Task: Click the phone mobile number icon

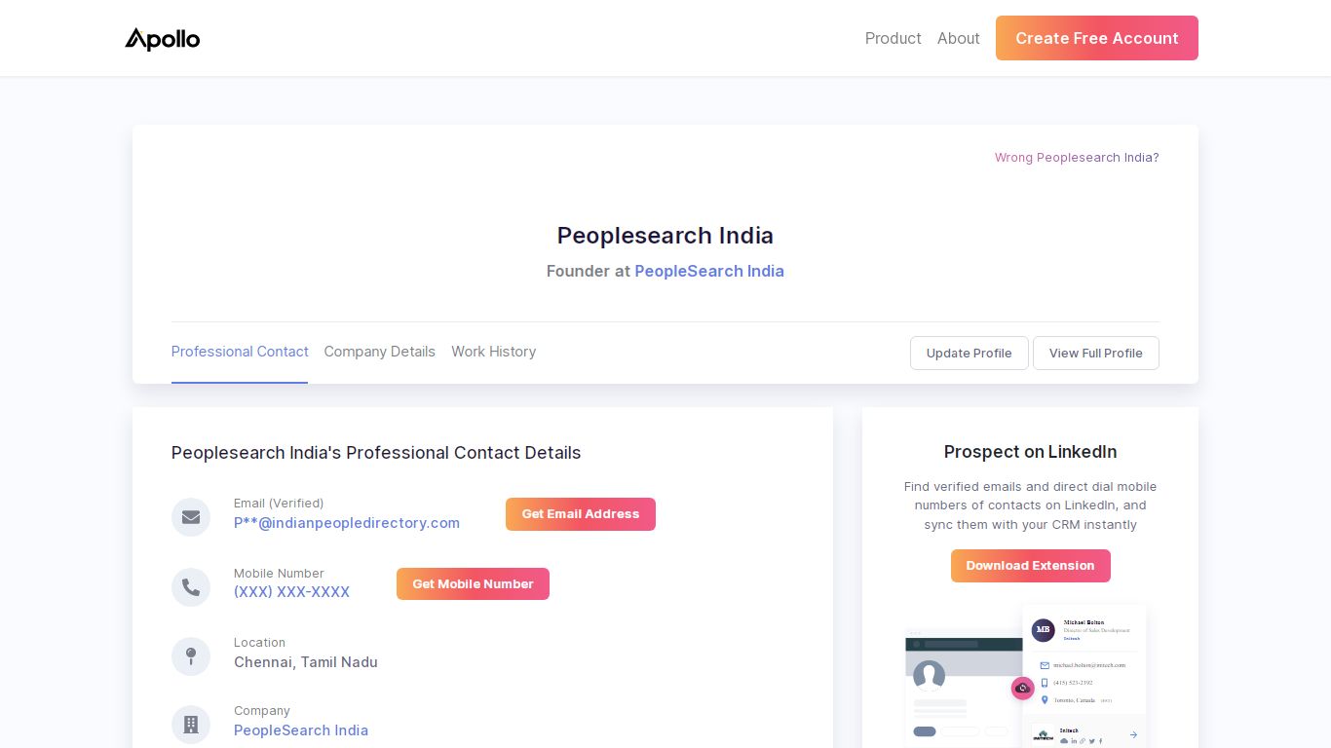Action: coord(191,587)
